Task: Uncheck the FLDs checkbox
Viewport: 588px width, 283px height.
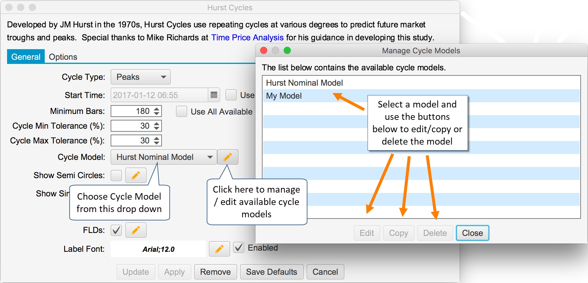Action: click(116, 230)
